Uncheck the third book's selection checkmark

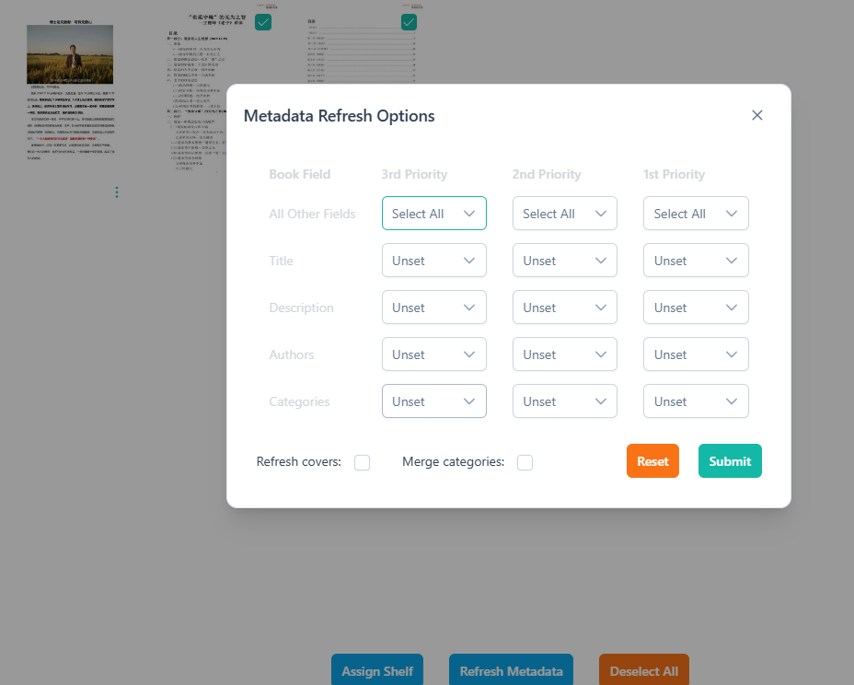[x=409, y=22]
